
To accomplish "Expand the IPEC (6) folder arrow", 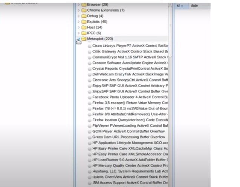I will (x=79, y=33).
